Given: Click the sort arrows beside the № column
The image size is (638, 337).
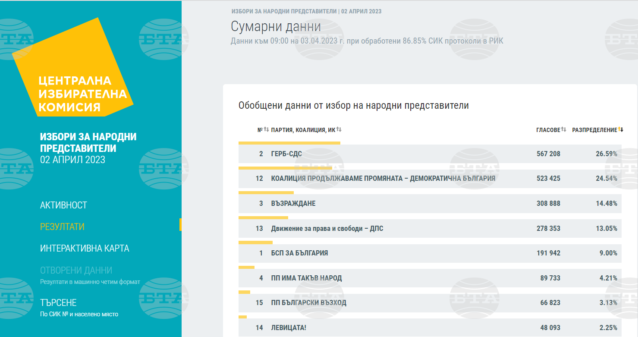Looking at the screenshot, I should click(x=266, y=130).
